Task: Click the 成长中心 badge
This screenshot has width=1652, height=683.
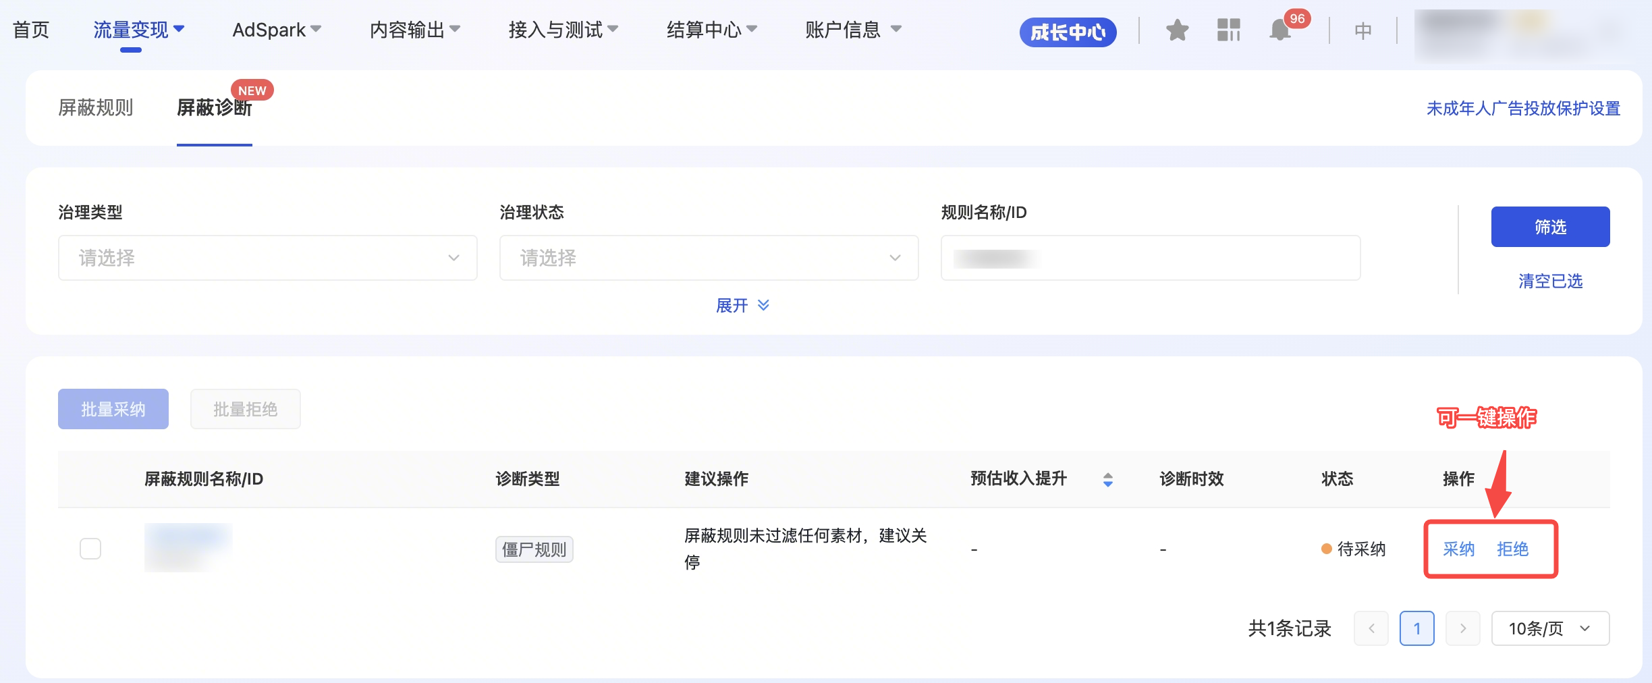Action: pyautogui.click(x=1068, y=32)
